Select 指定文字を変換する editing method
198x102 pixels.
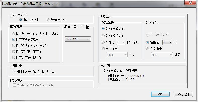click(x=13, y=52)
